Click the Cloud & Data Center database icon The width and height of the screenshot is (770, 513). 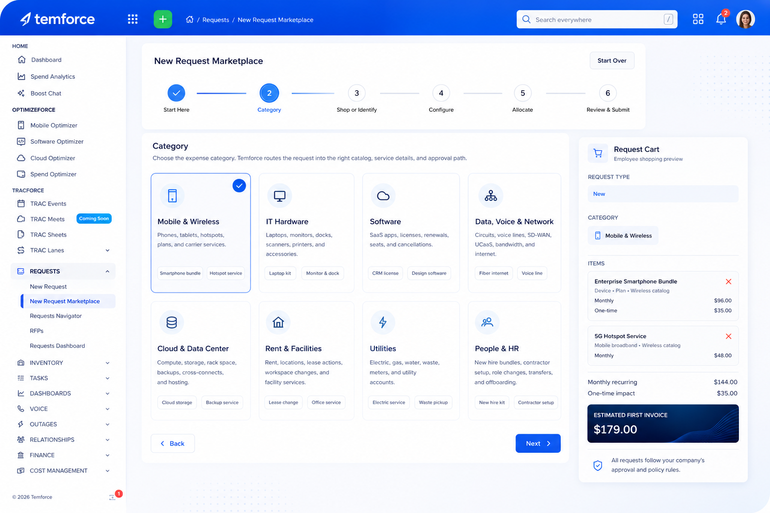[171, 323]
